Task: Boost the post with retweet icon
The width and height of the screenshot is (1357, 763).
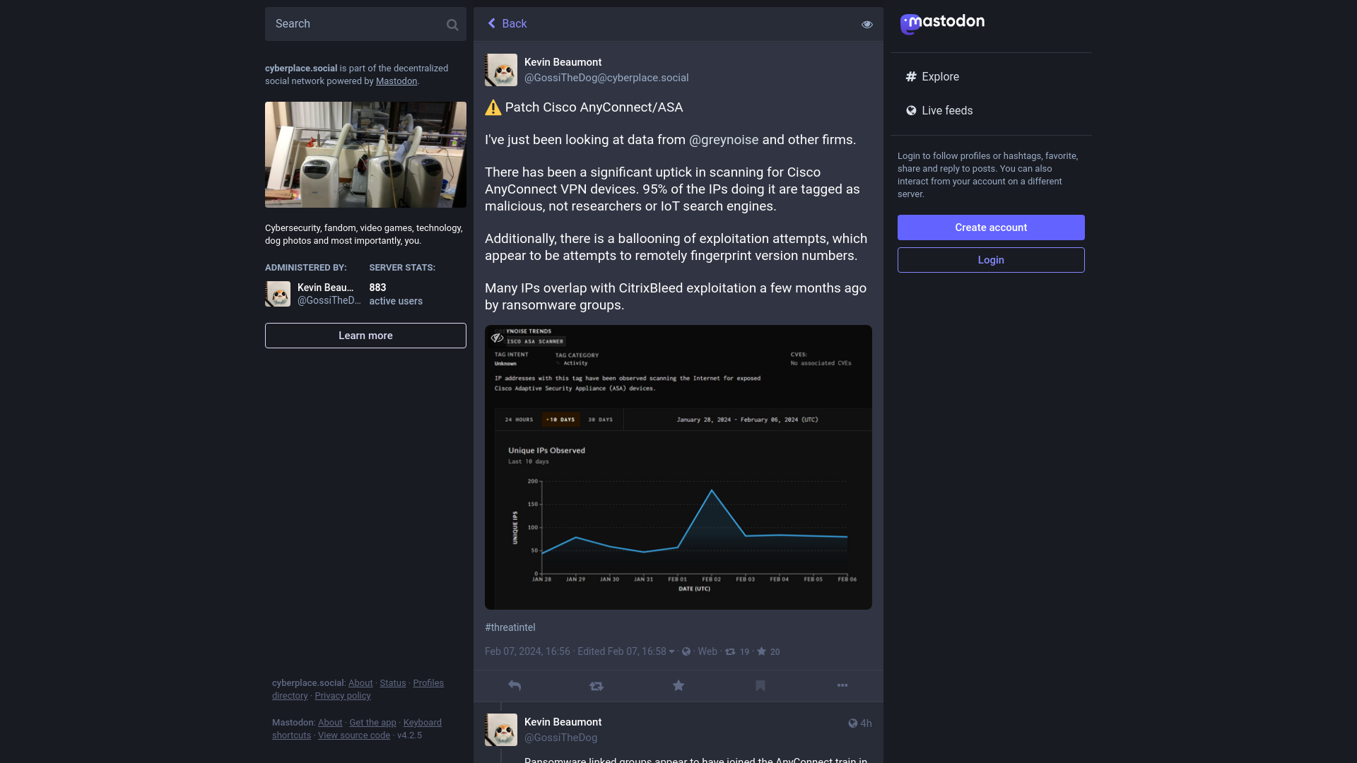Action: point(597,686)
